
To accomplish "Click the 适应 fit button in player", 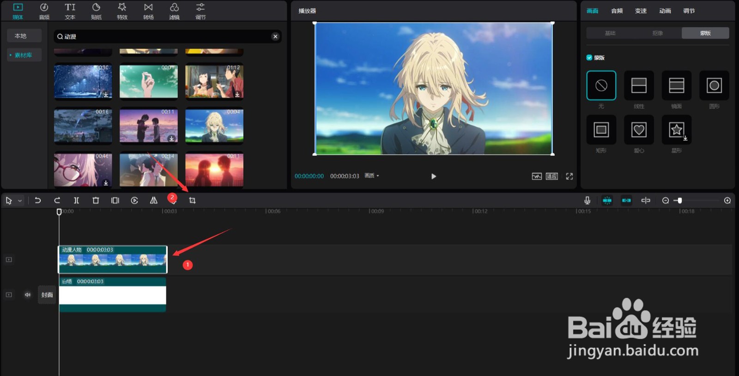I will tap(552, 176).
